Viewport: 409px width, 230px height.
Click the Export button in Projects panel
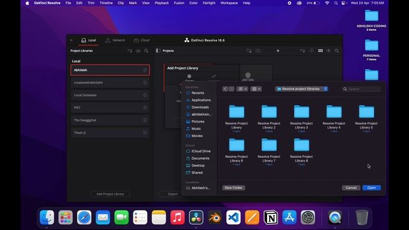click(173, 194)
